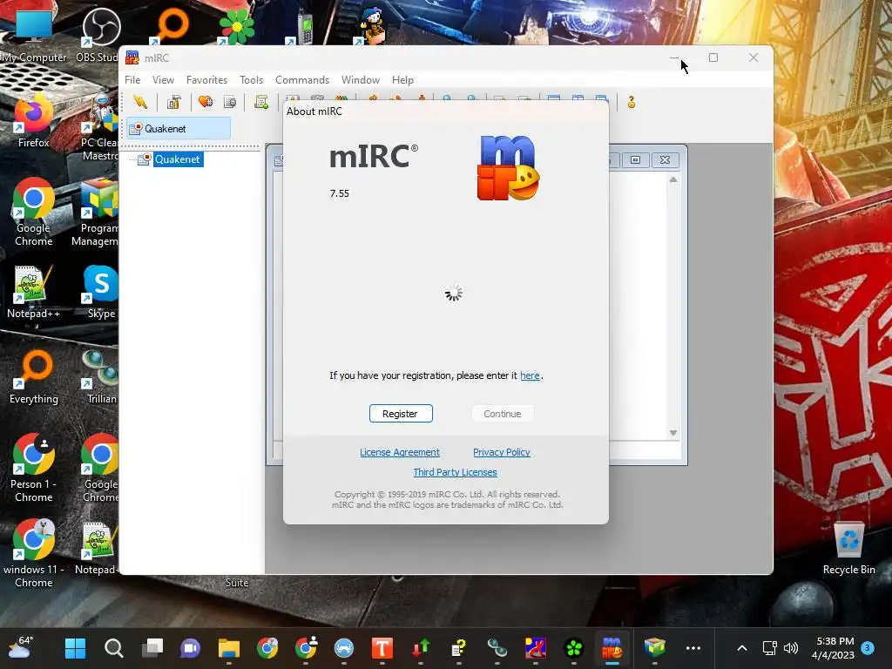Click the speaker volume tray icon
Image resolution: width=892 pixels, height=669 pixels.
tap(791, 648)
